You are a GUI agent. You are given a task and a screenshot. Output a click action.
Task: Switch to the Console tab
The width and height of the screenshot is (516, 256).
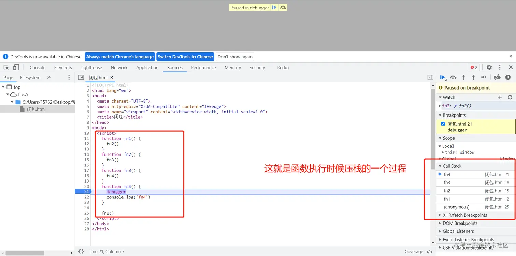[x=38, y=68]
